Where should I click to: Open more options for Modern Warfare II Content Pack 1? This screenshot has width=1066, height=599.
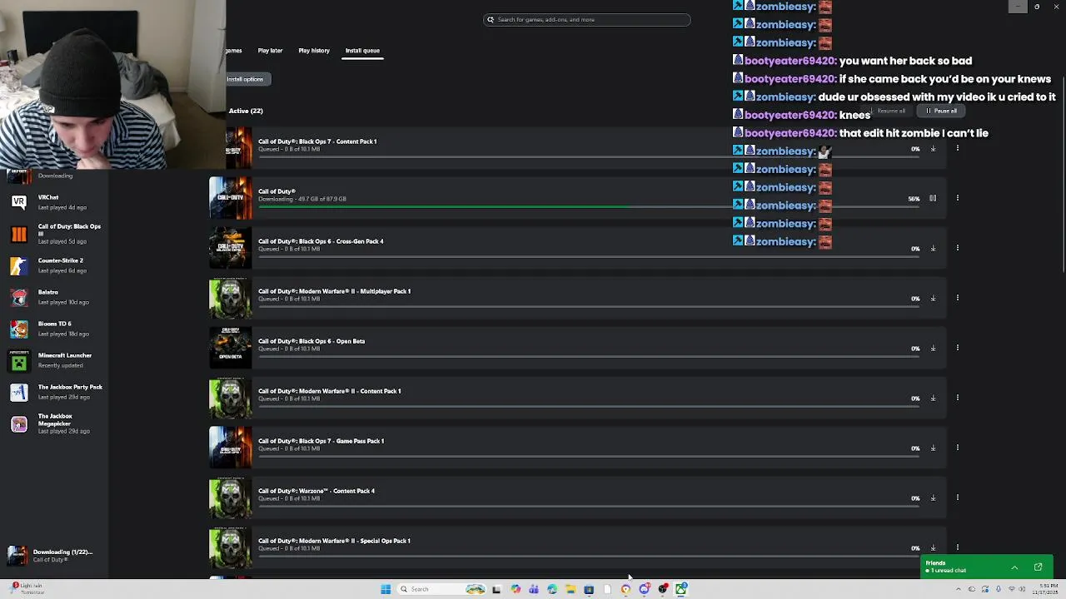[958, 398]
